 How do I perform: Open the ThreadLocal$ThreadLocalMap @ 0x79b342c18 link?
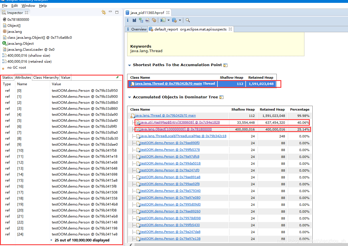click(x=183, y=136)
